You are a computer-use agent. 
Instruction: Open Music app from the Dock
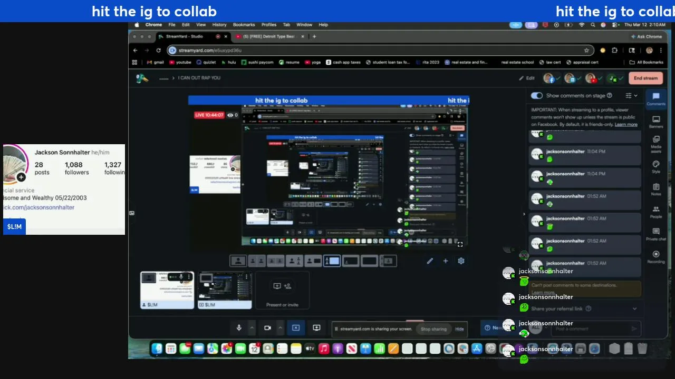pos(324,348)
